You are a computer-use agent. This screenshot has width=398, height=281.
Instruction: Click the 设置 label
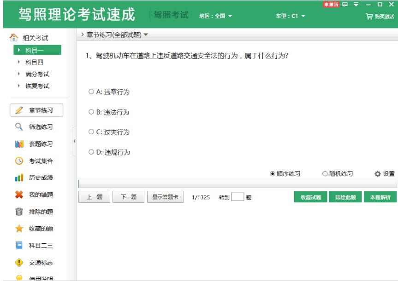pos(389,174)
